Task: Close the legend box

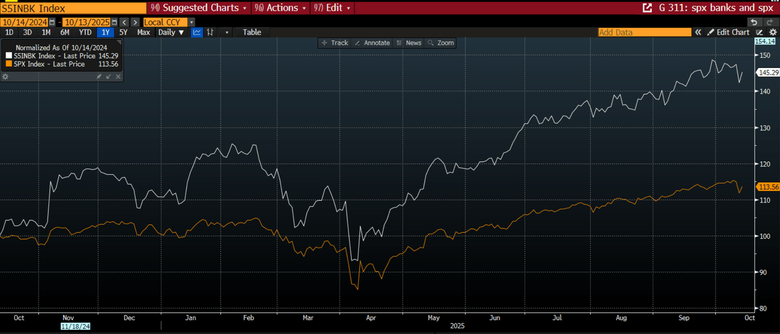Action: tap(118, 77)
